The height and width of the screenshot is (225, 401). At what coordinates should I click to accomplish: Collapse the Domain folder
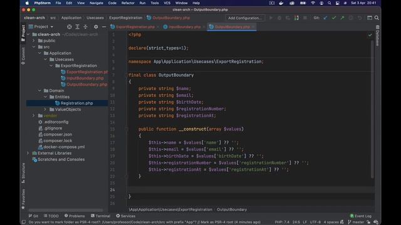click(x=39, y=91)
